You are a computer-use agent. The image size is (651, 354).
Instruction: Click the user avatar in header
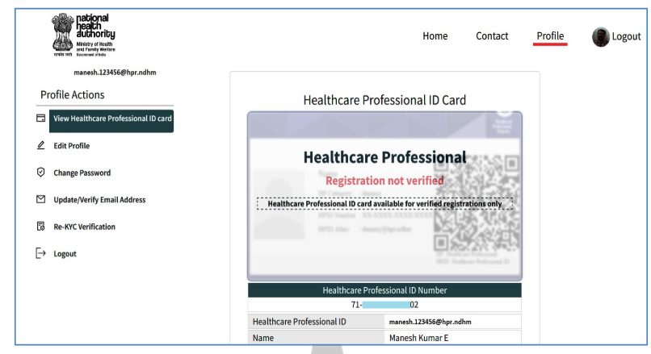[600, 36]
